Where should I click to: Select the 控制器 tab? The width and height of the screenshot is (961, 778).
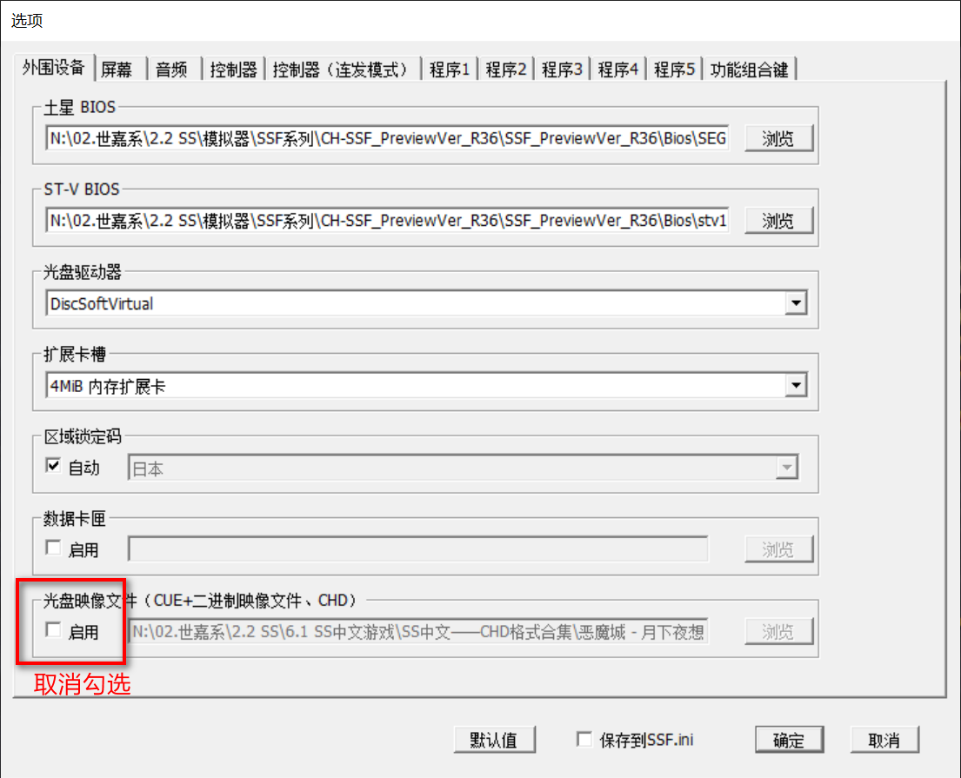click(233, 70)
